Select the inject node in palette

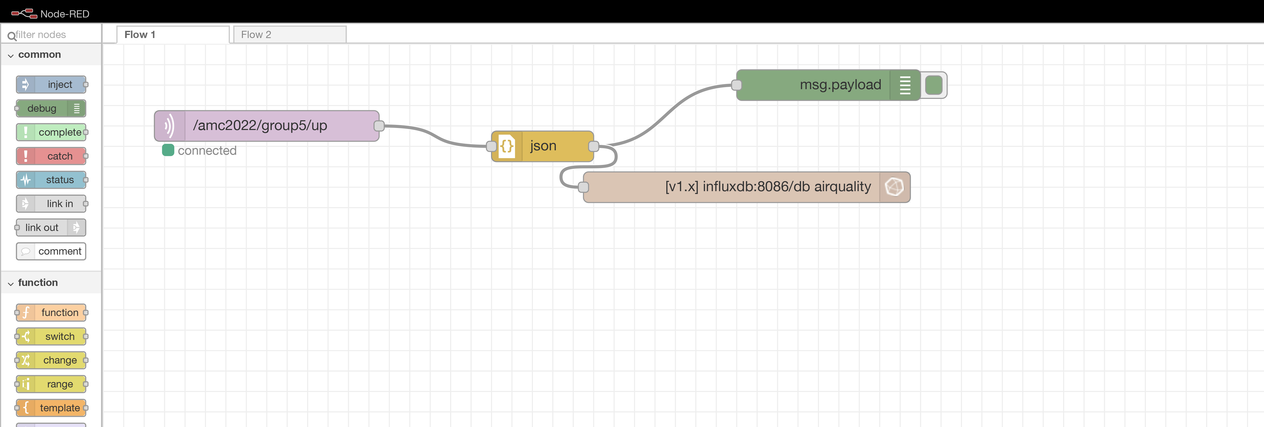point(51,84)
